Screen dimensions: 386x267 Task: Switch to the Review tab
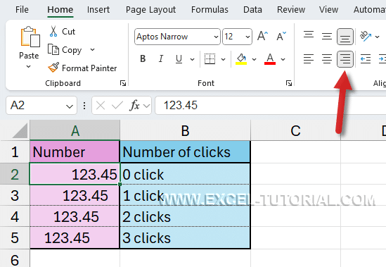[x=291, y=10]
